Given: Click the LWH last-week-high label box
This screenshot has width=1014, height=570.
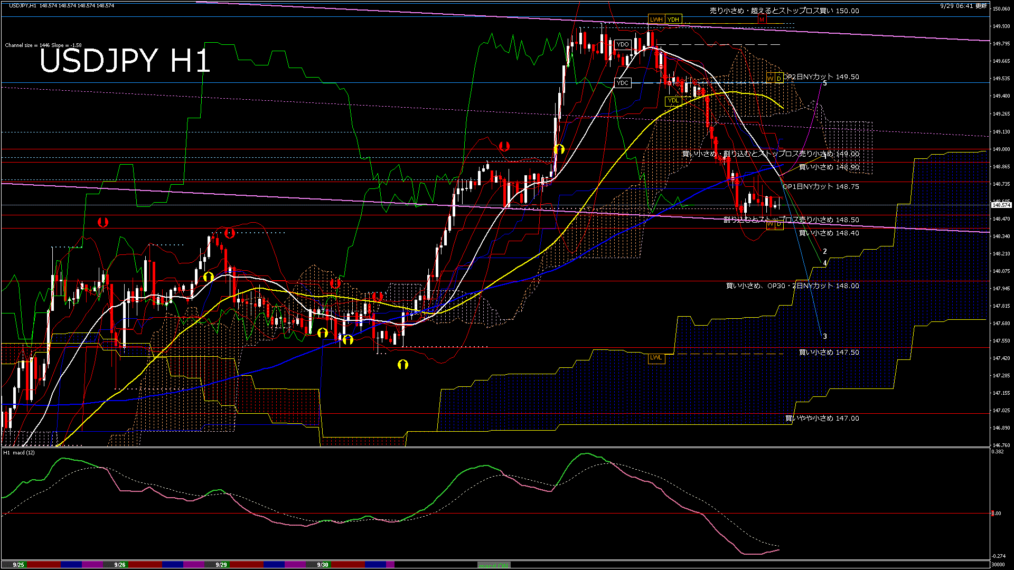Looking at the screenshot, I should pos(656,20).
